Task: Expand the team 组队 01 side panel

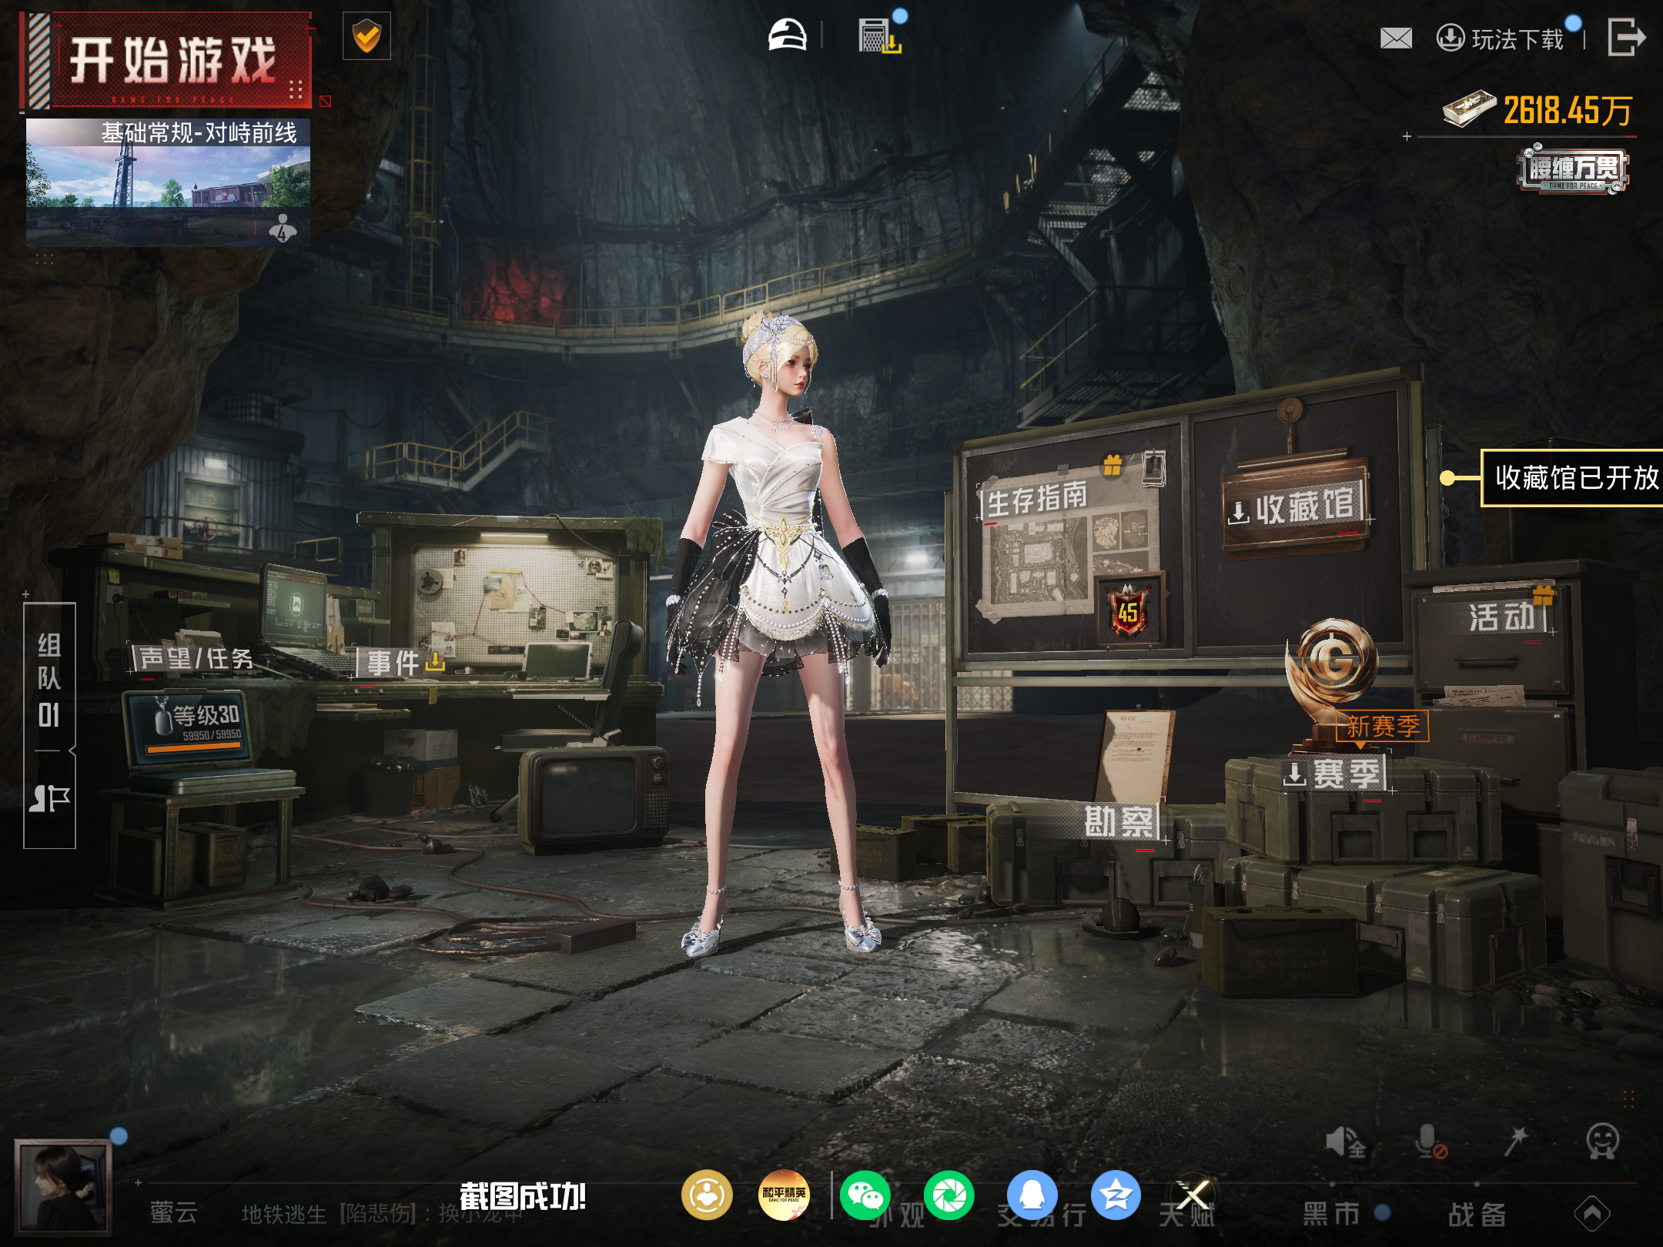Action: (49, 725)
